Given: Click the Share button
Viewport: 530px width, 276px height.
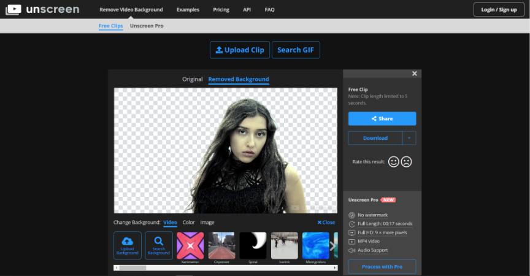Looking at the screenshot, I should [x=382, y=118].
